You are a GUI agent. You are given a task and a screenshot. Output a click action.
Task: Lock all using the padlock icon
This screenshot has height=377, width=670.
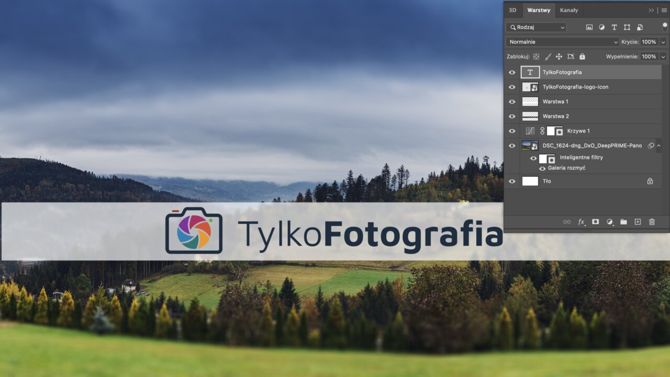click(582, 57)
